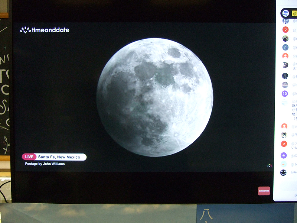
Task: Open the pinned chat message avatar
Action: [285, 13]
